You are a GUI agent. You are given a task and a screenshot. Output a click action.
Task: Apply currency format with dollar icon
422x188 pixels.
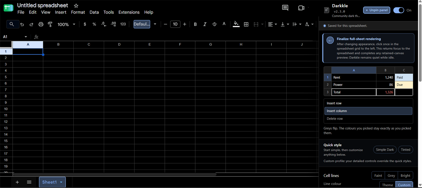(x=85, y=24)
